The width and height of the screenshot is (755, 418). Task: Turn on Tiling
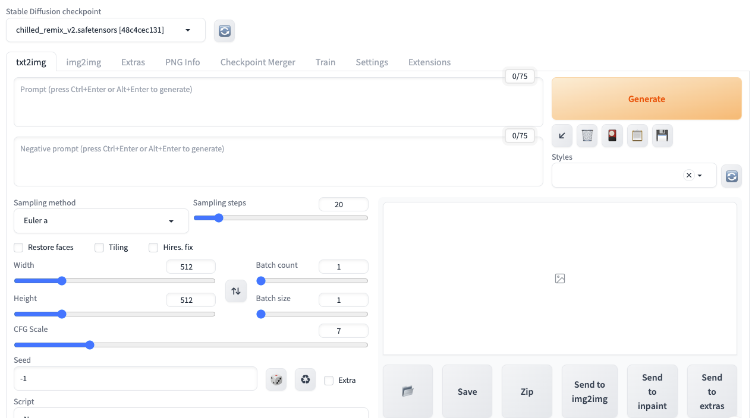tap(99, 248)
